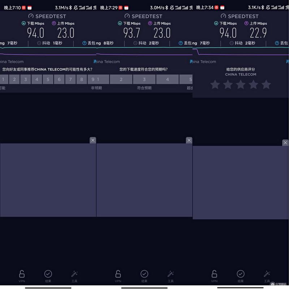Switch to the 工具 tab in the 7:29 screen
This screenshot has height=289, width=289.
[x=171, y=276]
